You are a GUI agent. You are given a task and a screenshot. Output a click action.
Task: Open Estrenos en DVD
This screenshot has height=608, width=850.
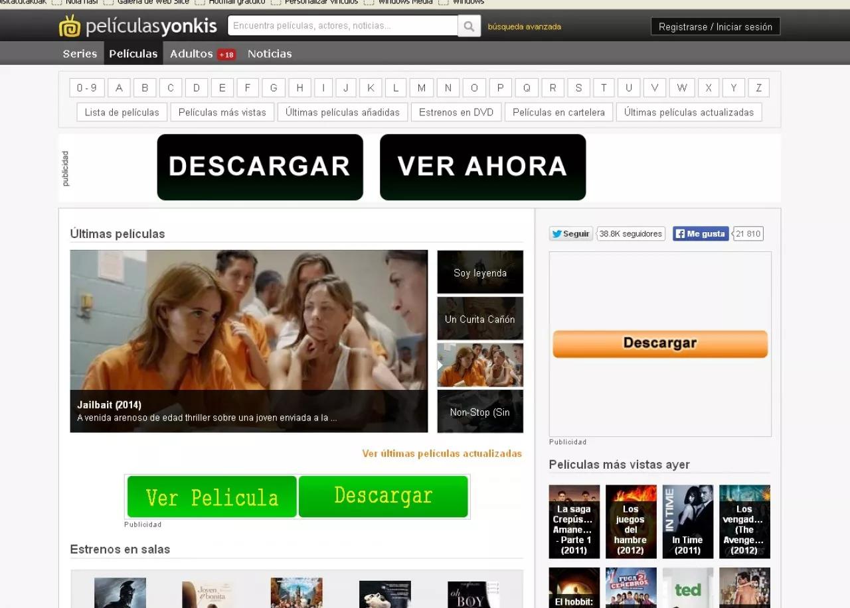click(x=456, y=112)
